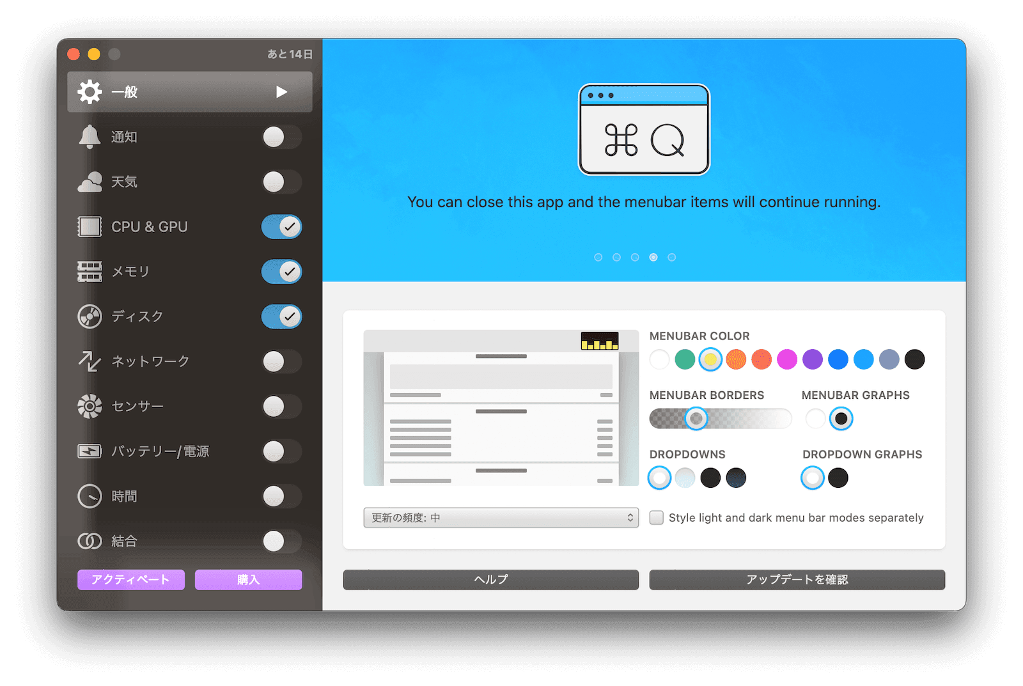Image resolution: width=1023 pixels, height=686 pixels.
Task: Open the 更新の頻度 frequency dropdown
Action: (500, 517)
